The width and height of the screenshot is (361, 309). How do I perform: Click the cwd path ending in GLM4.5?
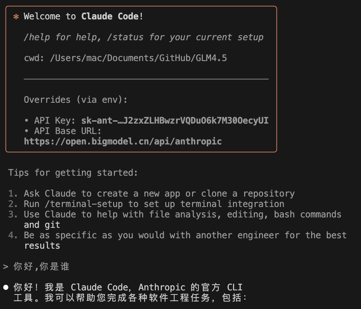click(x=138, y=58)
